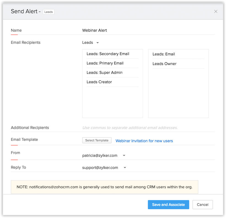
Task: Open Webinar Invitation for new users link
Action: (144, 141)
